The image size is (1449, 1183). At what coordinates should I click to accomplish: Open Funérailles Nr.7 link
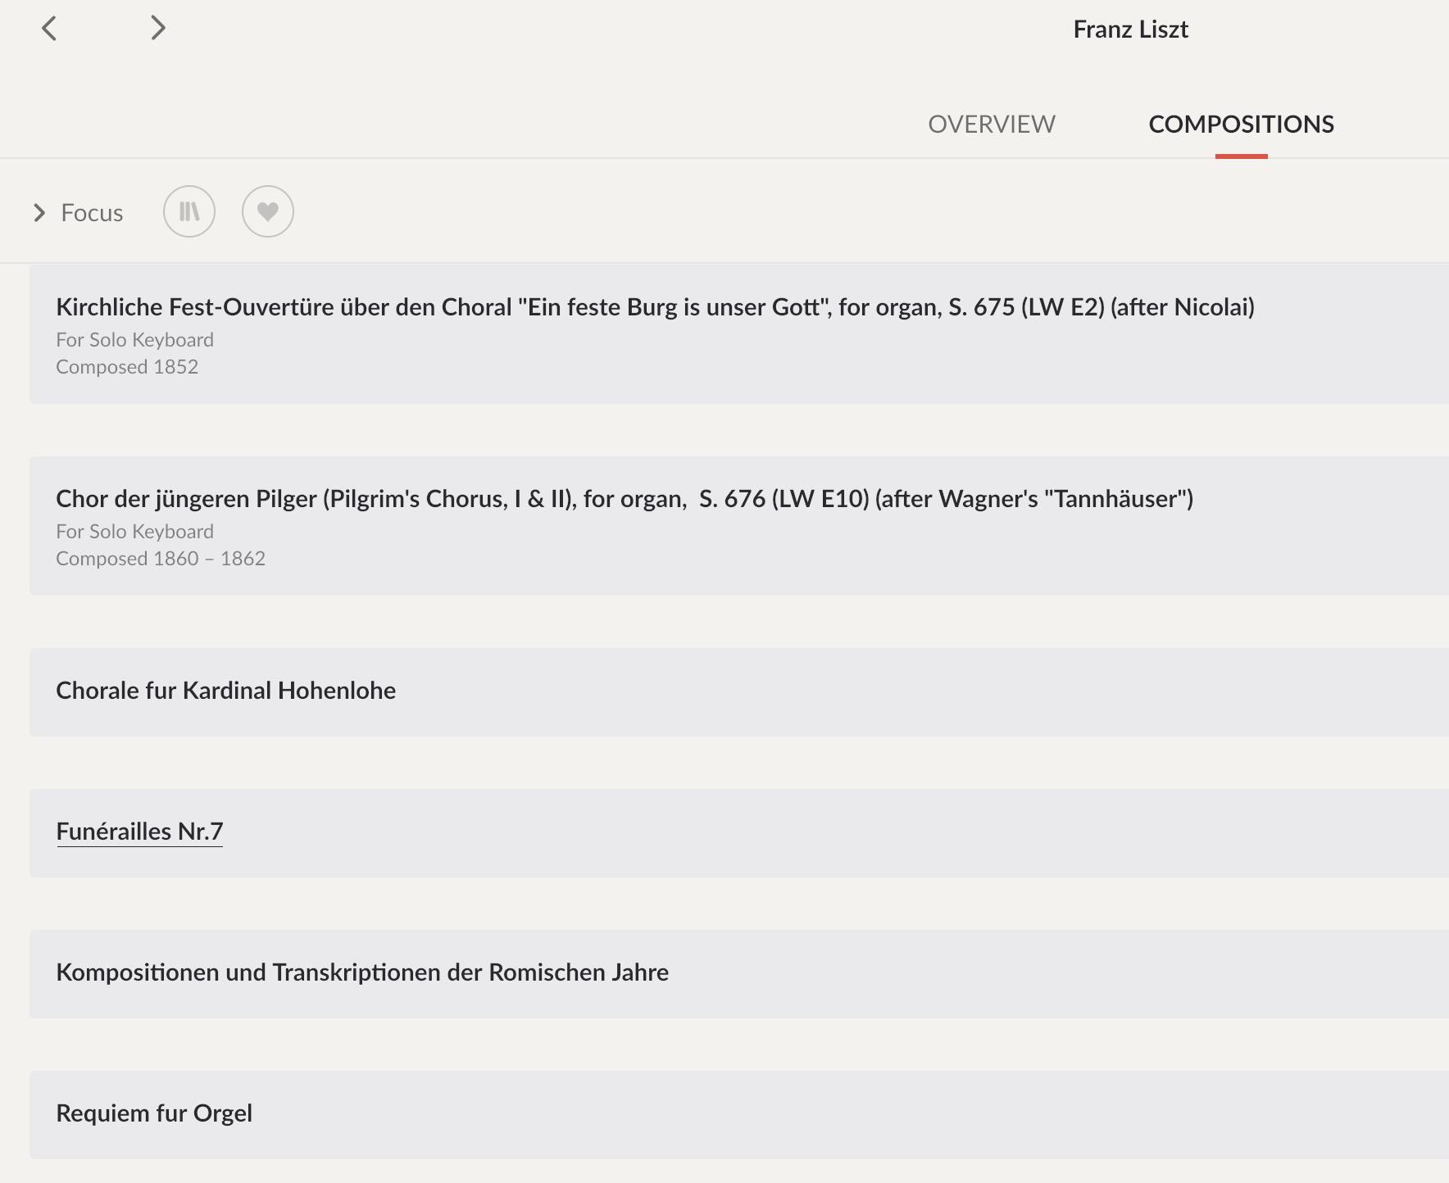(139, 832)
